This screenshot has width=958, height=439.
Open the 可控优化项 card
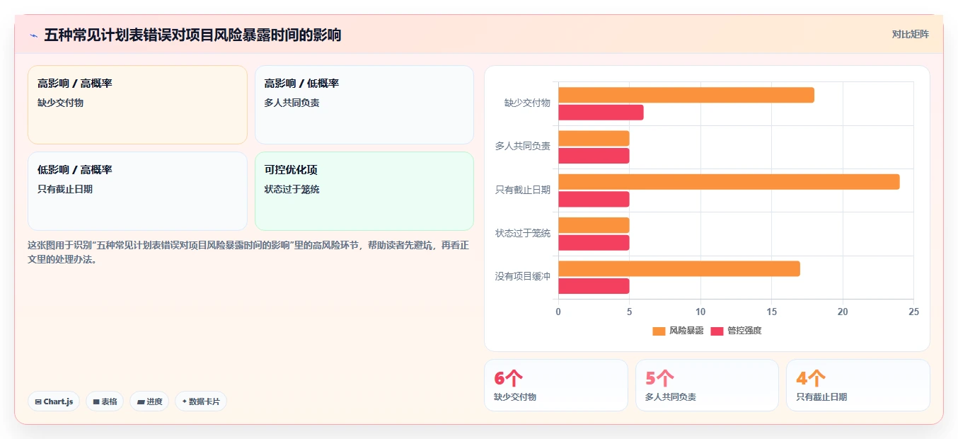[x=364, y=191]
